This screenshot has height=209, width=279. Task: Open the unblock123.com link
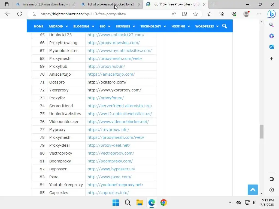pos(116,35)
